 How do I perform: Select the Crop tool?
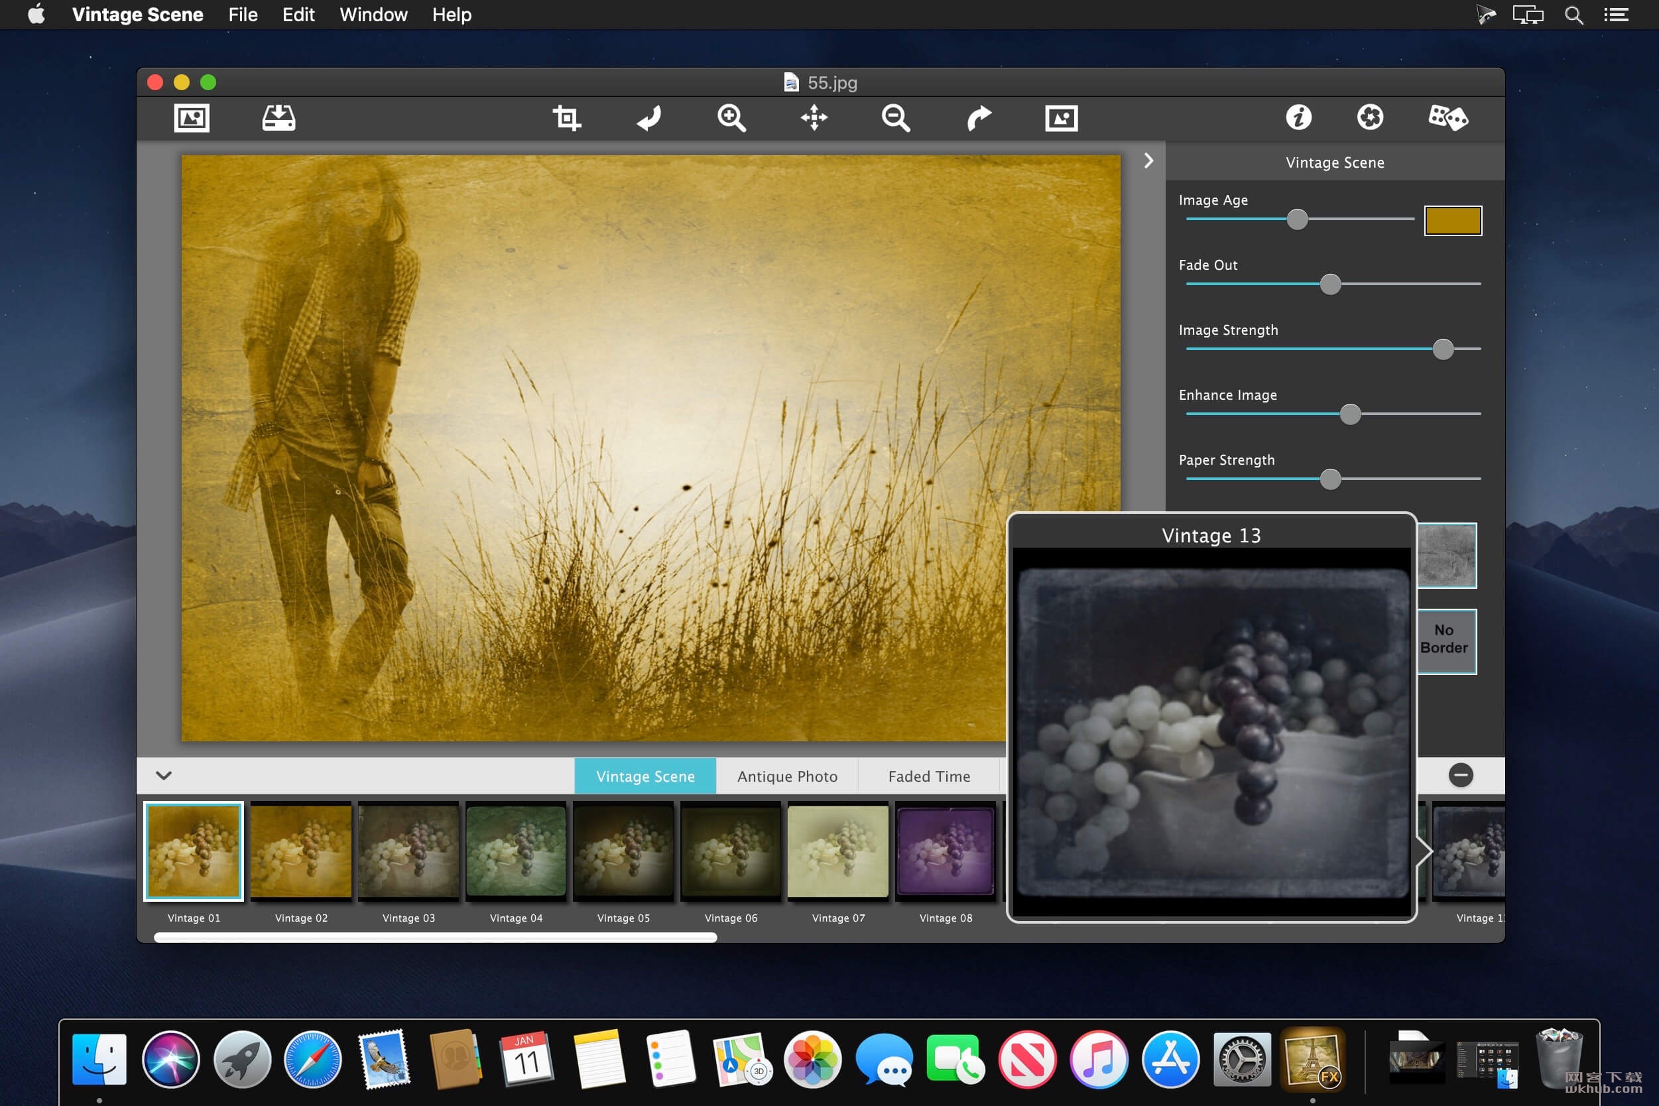[x=566, y=118]
